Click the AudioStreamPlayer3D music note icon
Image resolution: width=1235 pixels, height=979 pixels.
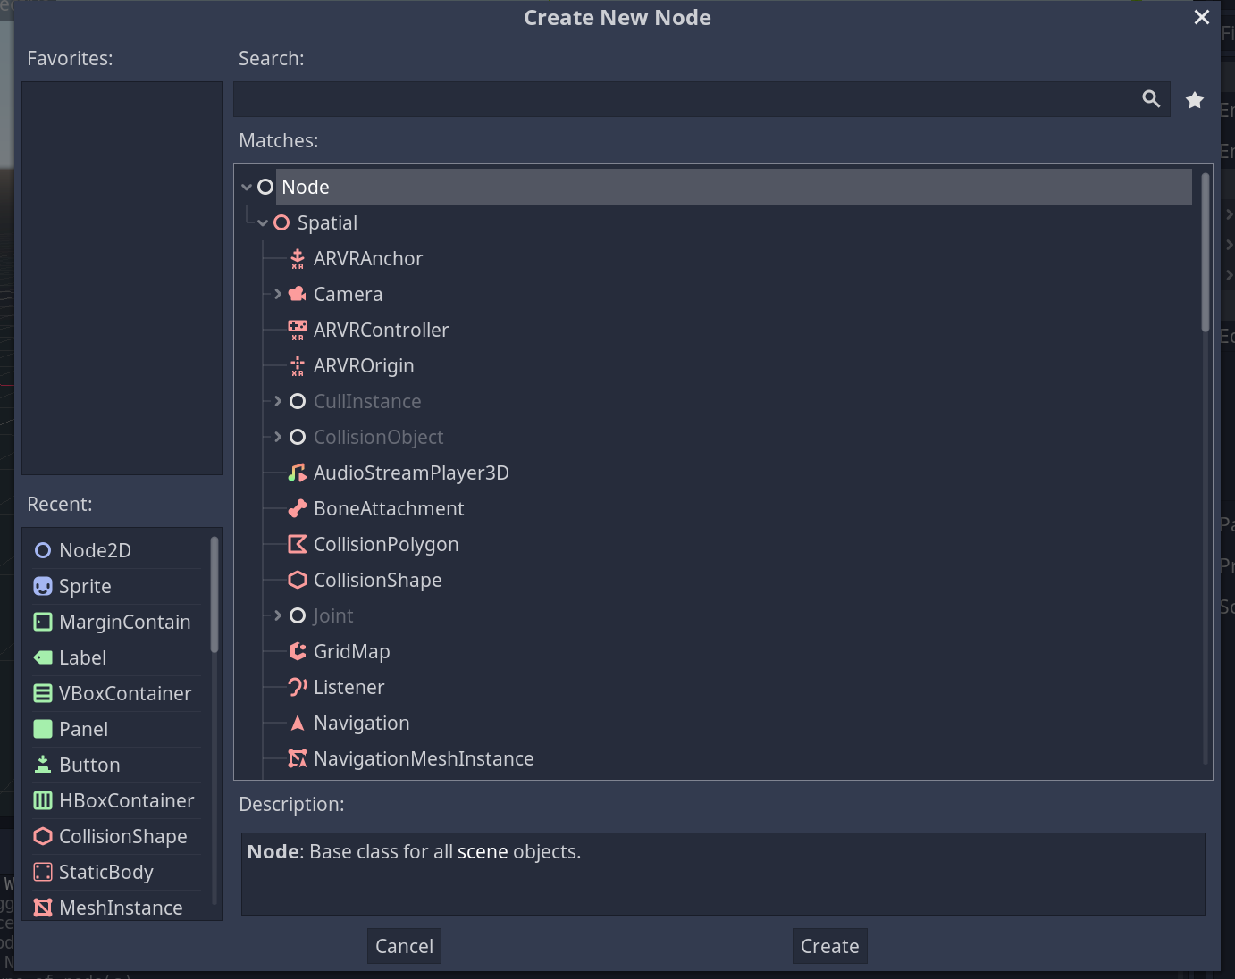[x=297, y=473]
